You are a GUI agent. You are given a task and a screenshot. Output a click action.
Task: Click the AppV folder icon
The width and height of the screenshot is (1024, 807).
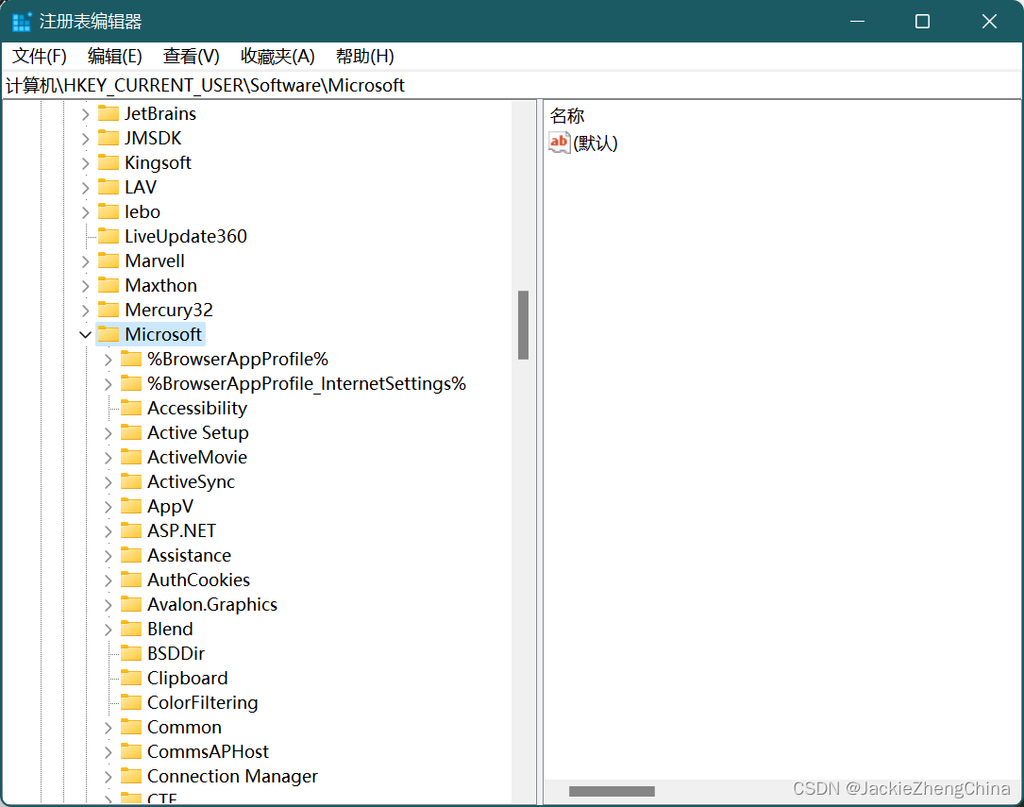point(131,506)
